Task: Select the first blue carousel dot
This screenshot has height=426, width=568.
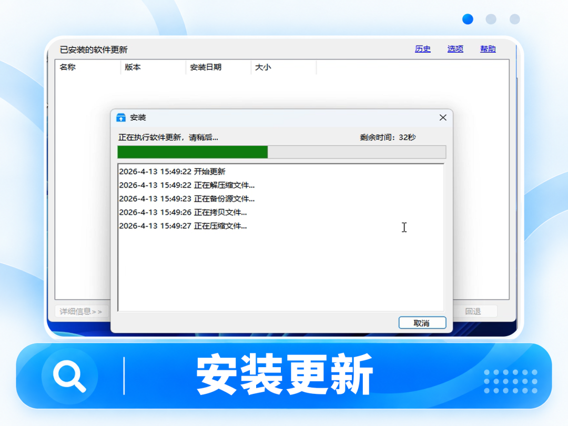Action: (x=468, y=19)
